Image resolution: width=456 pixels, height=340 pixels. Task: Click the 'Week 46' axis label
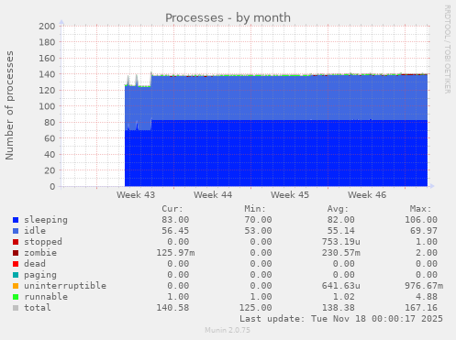pos(367,195)
